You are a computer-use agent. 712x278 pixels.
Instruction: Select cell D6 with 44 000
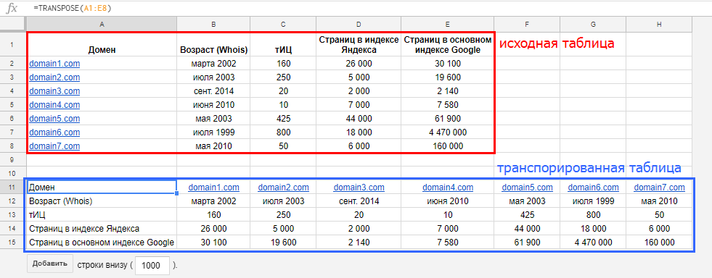pyautogui.click(x=359, y=119)
